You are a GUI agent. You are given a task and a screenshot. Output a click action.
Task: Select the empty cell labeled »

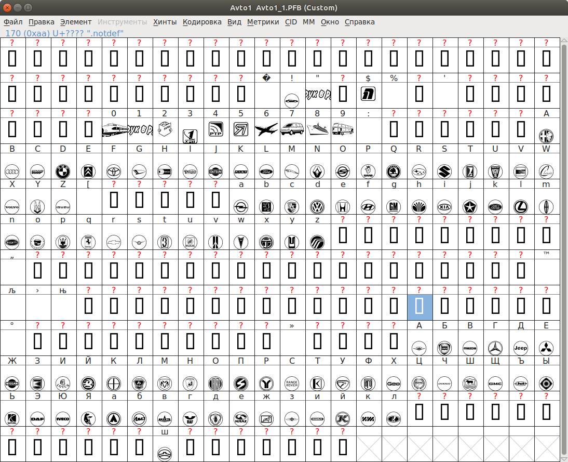tap(292, 342)
